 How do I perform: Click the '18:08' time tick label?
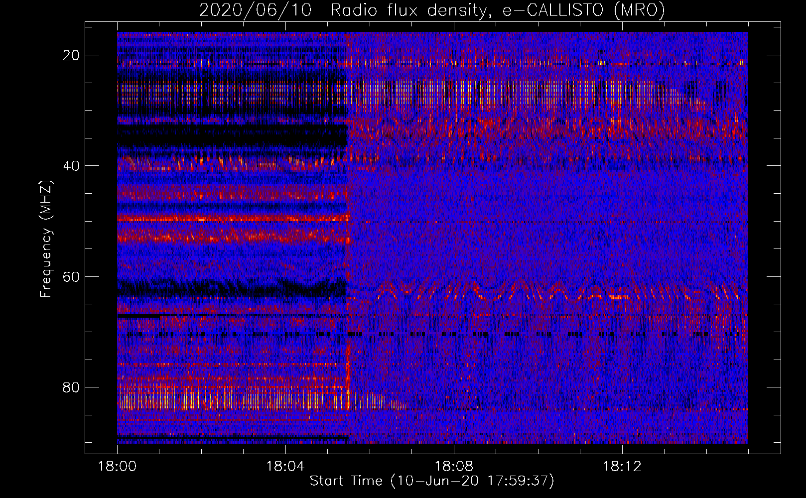click(453, 467)
